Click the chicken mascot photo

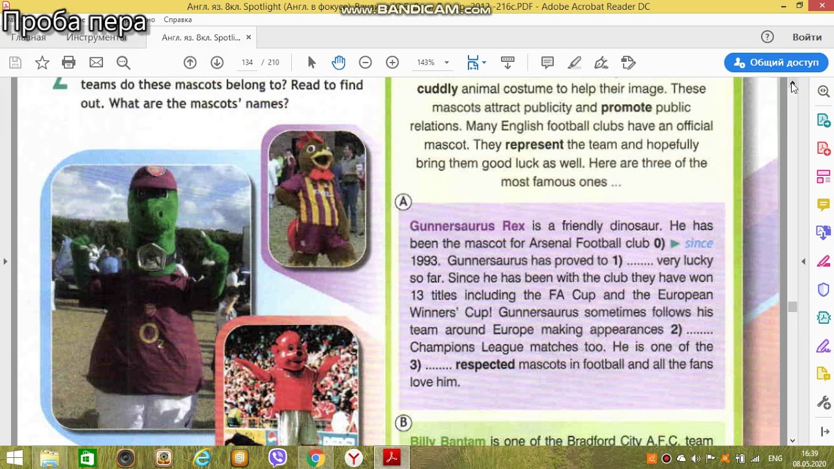click(317, 198)
